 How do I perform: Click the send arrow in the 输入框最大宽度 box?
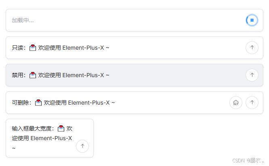tap(82, 146)
